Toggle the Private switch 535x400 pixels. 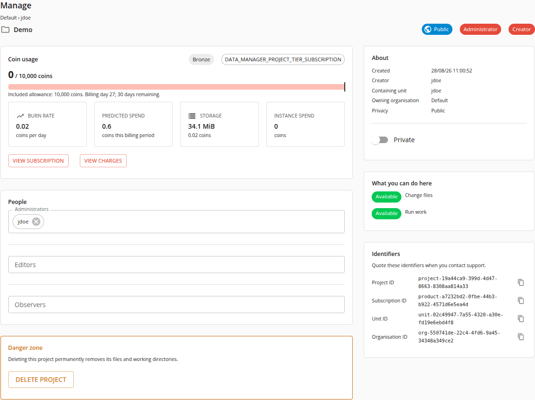pos(380,140)
